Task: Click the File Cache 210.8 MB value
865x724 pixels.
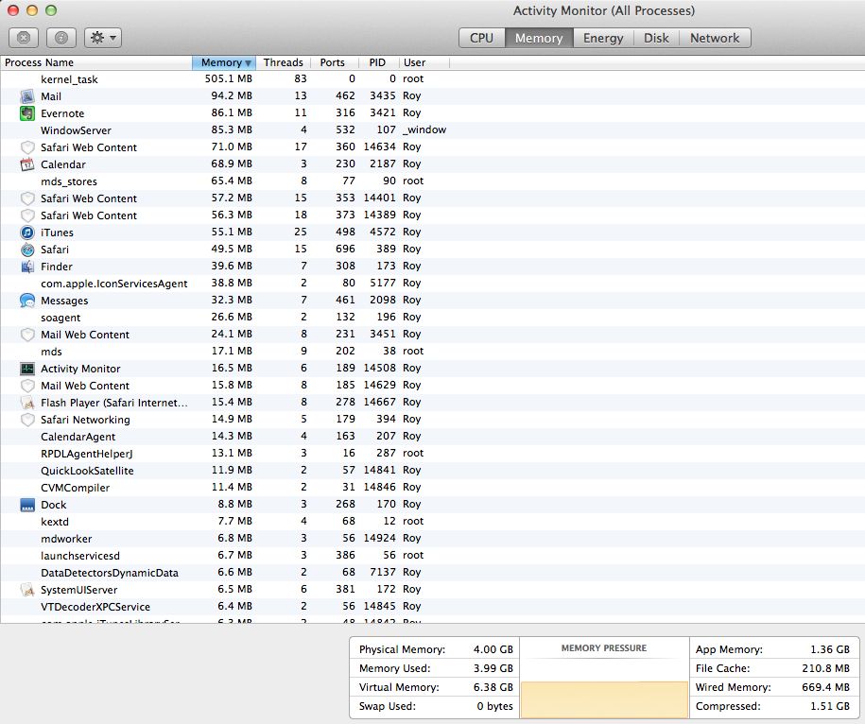Action: [x=825, y=668]
